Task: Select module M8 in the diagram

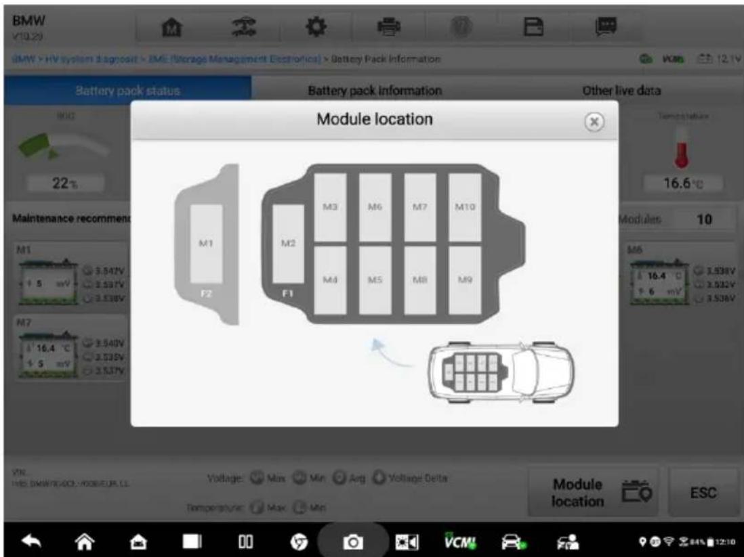Action: (420, 280)
